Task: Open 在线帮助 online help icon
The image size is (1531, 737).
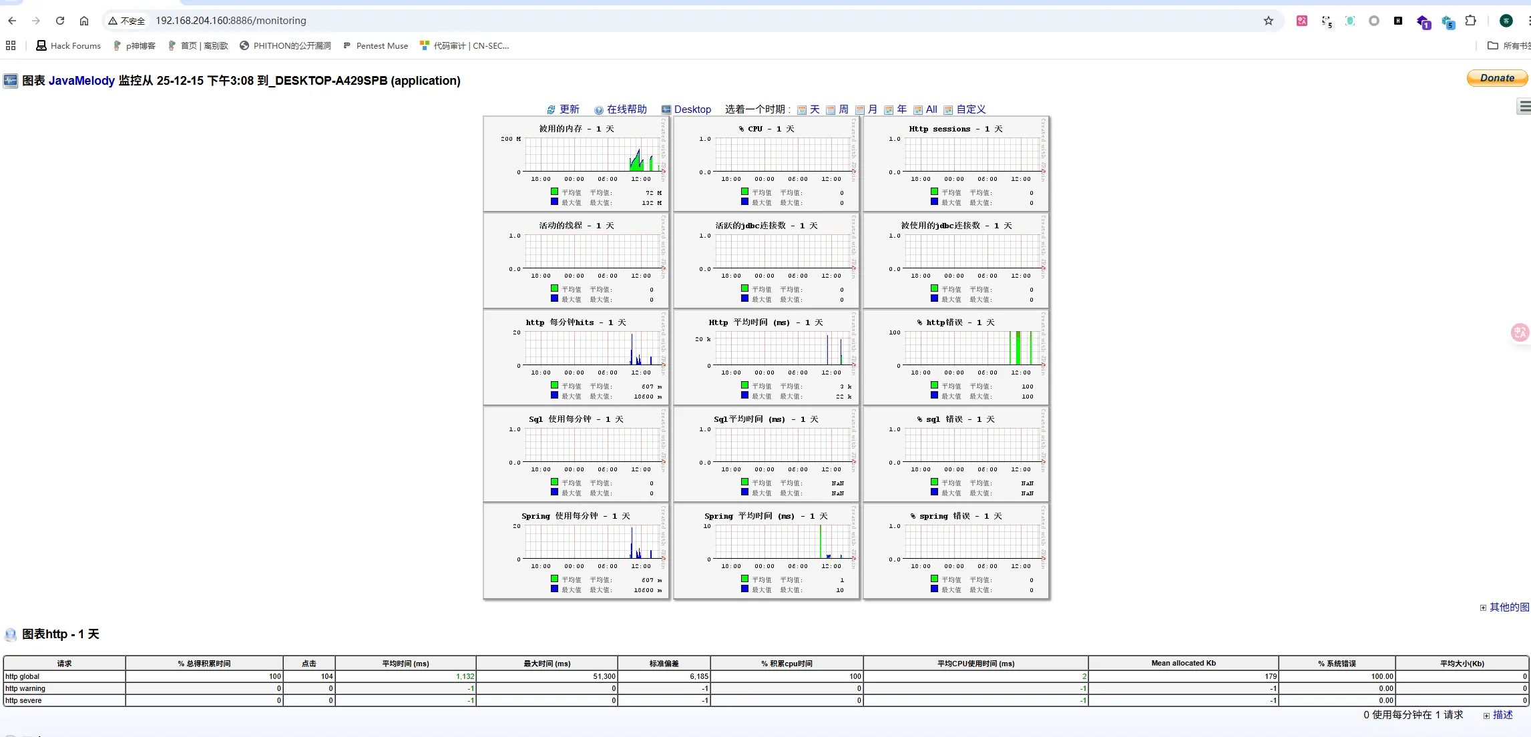Action: click(x=599, y=110)
